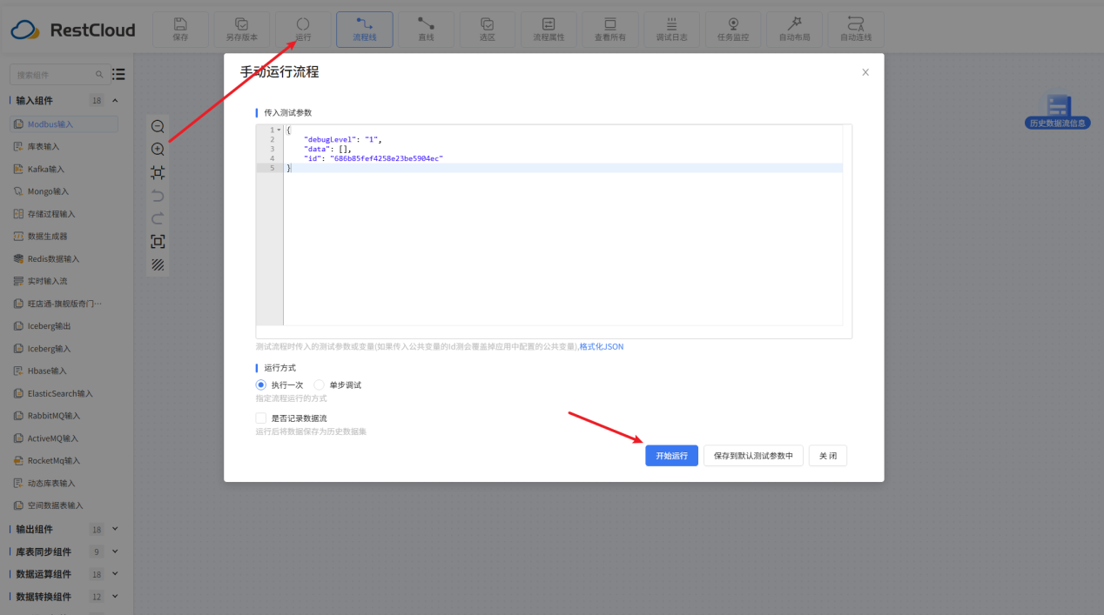Click 保存到默认测试参数中 button
Image resolution: width=1104 pixels, height=615 pixels.
753,456
